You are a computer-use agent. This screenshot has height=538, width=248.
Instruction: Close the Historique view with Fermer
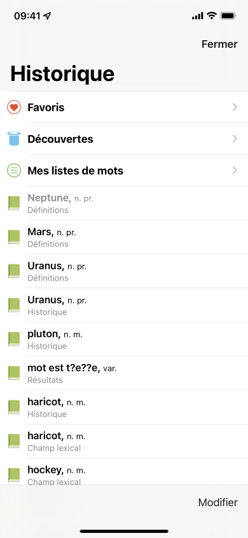219,44
